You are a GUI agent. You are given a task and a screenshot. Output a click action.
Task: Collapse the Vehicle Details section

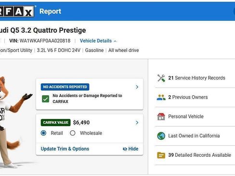click(x=98, y=41)
